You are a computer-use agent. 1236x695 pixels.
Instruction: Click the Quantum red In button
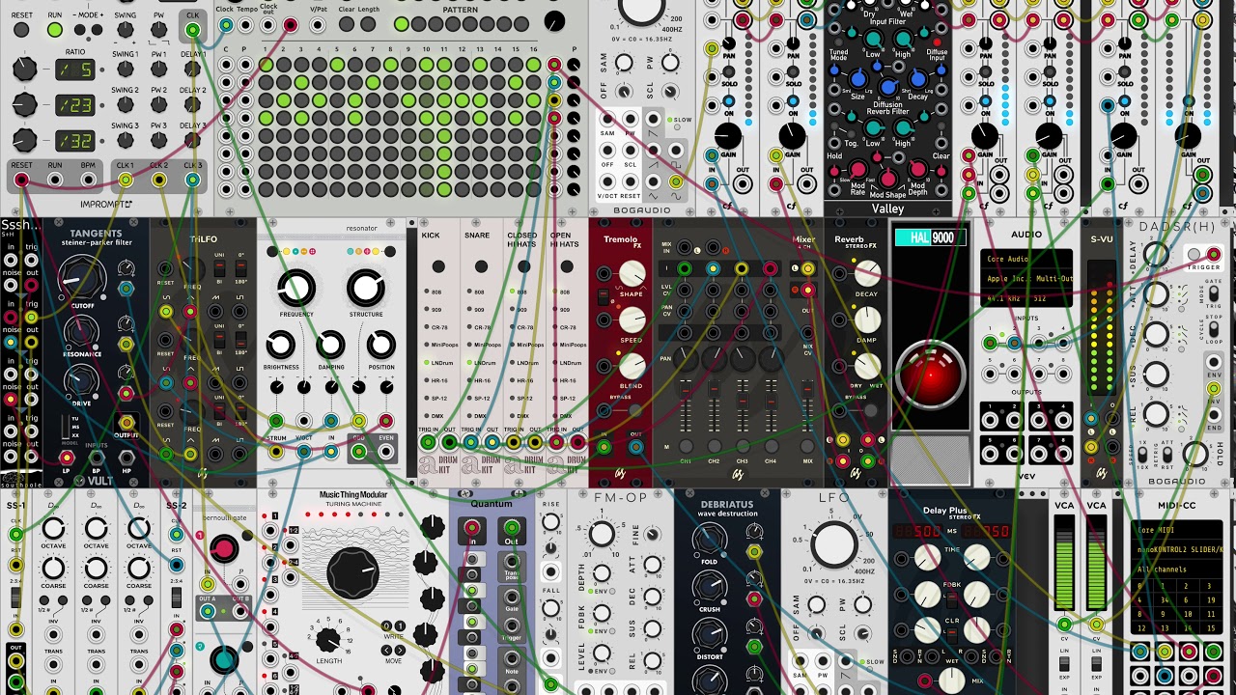click(472, 529)
